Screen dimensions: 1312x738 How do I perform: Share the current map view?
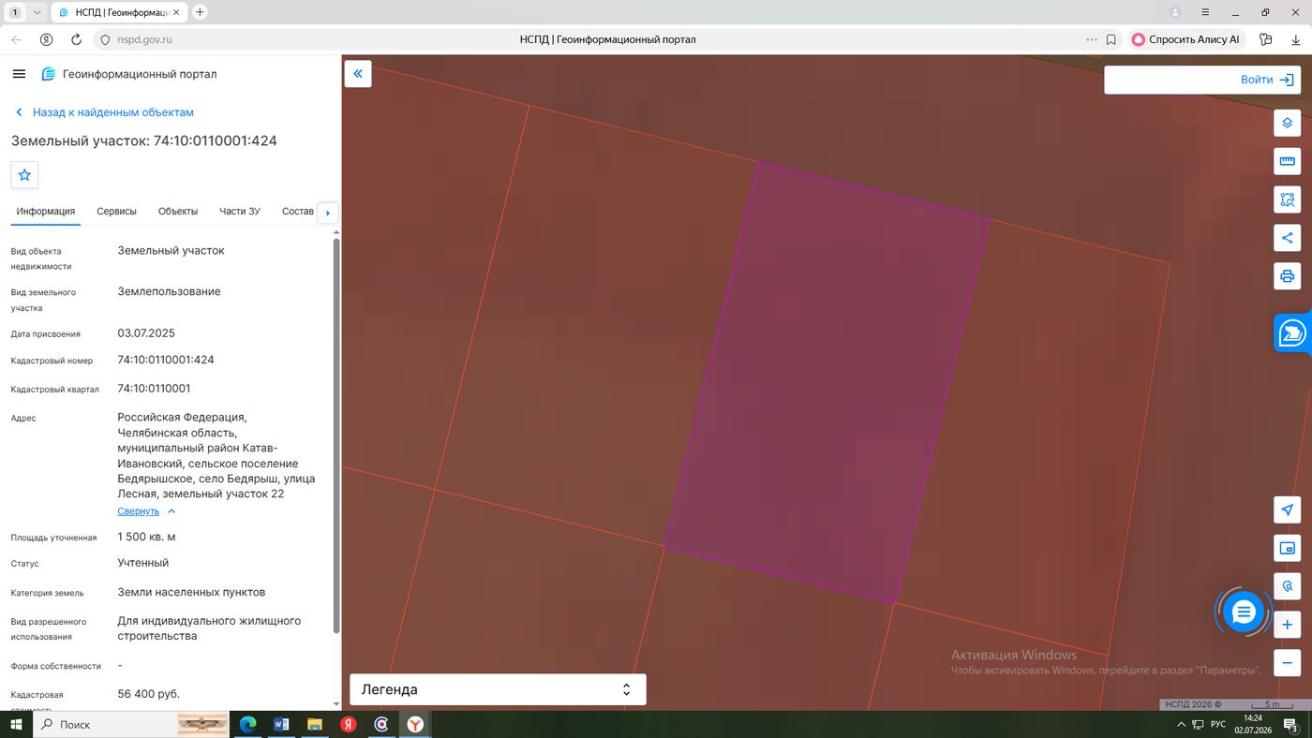(1288, 238)
